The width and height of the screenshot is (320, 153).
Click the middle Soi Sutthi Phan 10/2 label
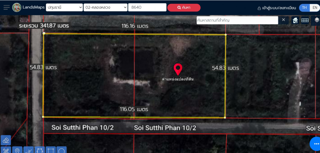click(x=165, y=128)
